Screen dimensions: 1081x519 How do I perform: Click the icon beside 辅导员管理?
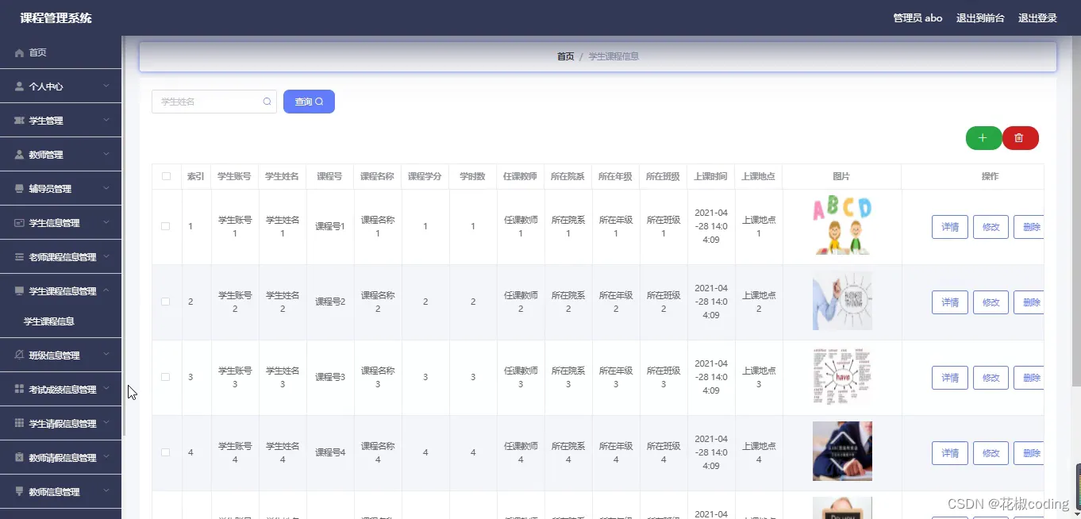[x=19, y=189]
